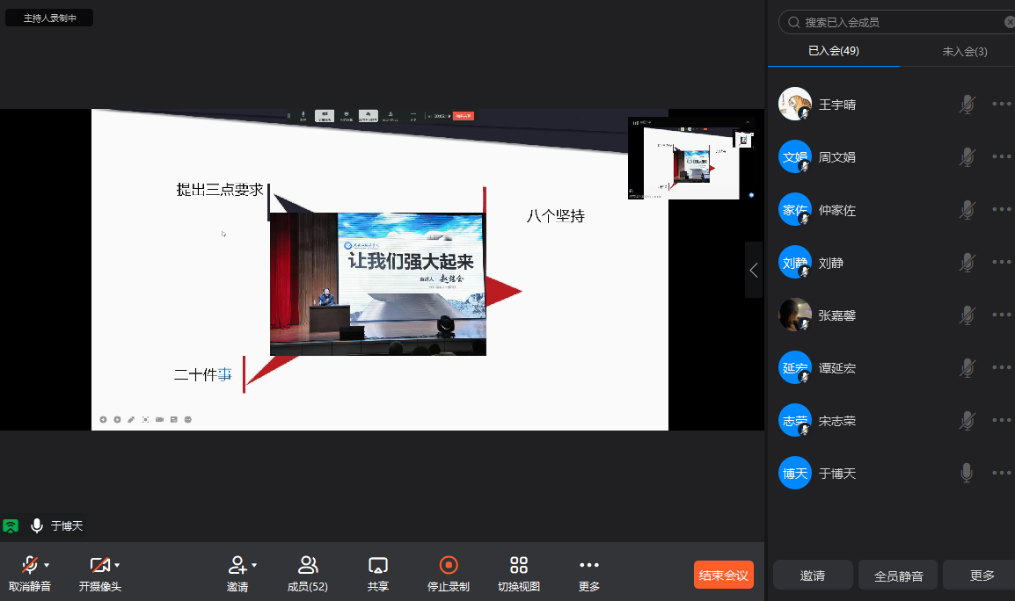Open 更多 three-dot toolbar icon
The height and width of the screenshot is (601, 1015).
[588, 565]
